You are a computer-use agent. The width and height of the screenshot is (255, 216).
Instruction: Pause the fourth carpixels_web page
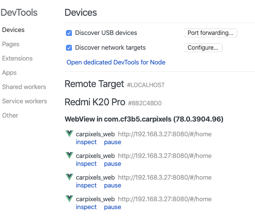pos(113,207)
